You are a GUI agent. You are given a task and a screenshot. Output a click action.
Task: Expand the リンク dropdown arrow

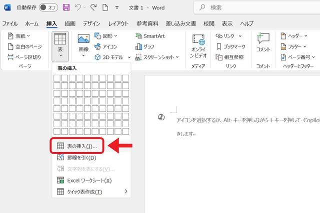[x=240, y=36]
